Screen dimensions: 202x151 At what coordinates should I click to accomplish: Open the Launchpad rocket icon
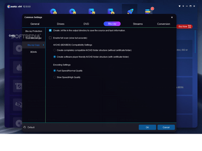130,11
